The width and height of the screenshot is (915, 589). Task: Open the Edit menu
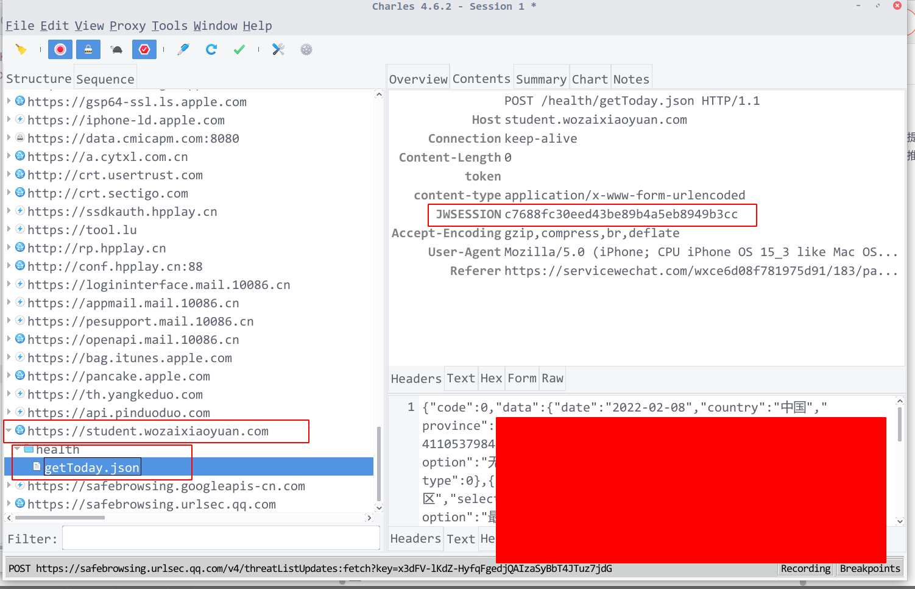(x=55, y=26)
